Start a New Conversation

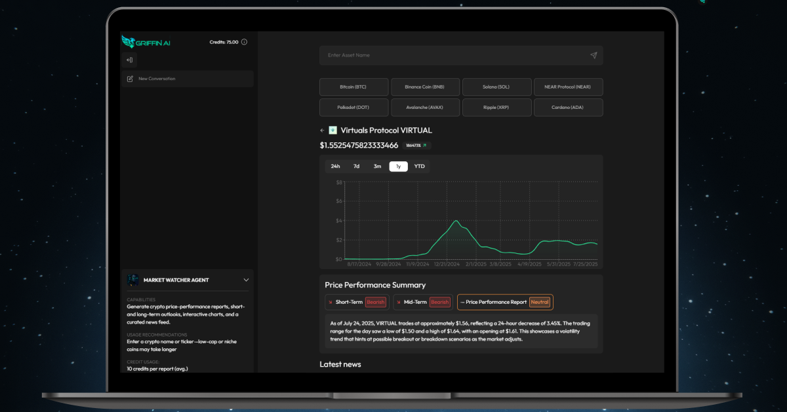coord(188,79)
